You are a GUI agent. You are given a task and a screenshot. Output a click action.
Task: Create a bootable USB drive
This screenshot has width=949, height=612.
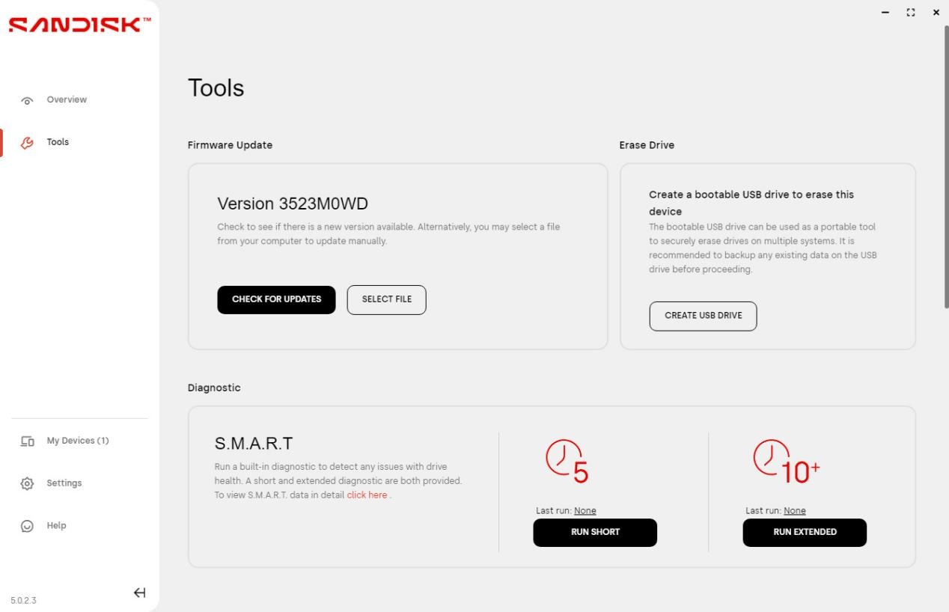703,316
